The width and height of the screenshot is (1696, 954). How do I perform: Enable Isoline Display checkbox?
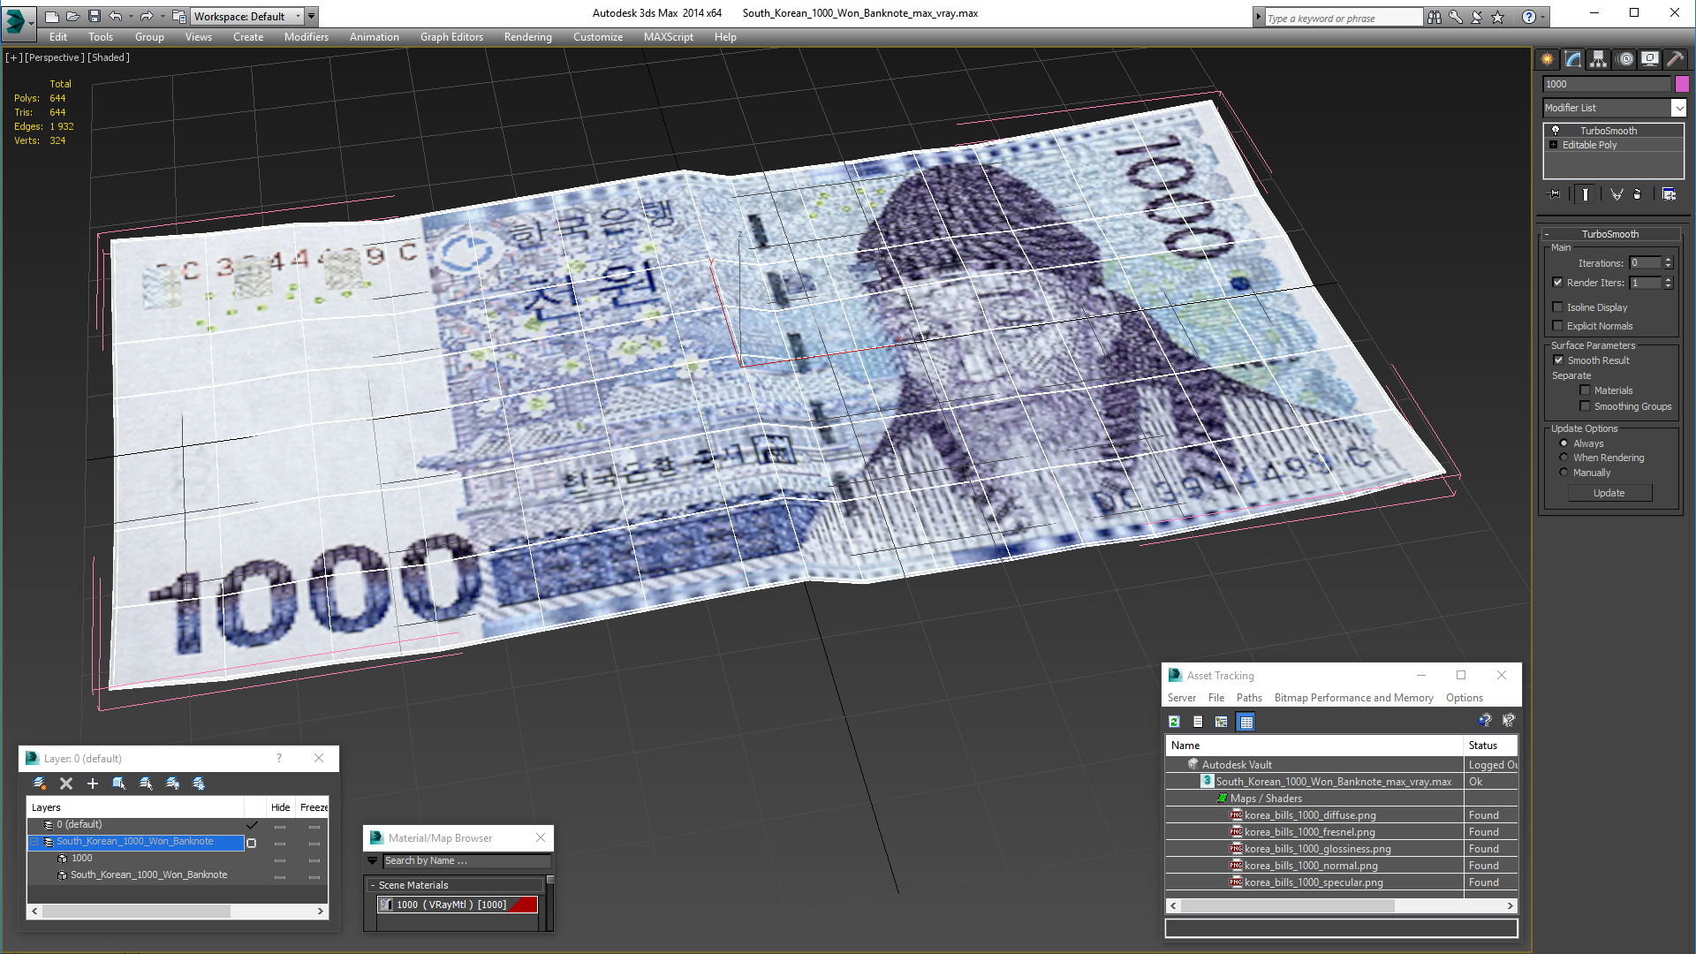(x=1558, y=307)
